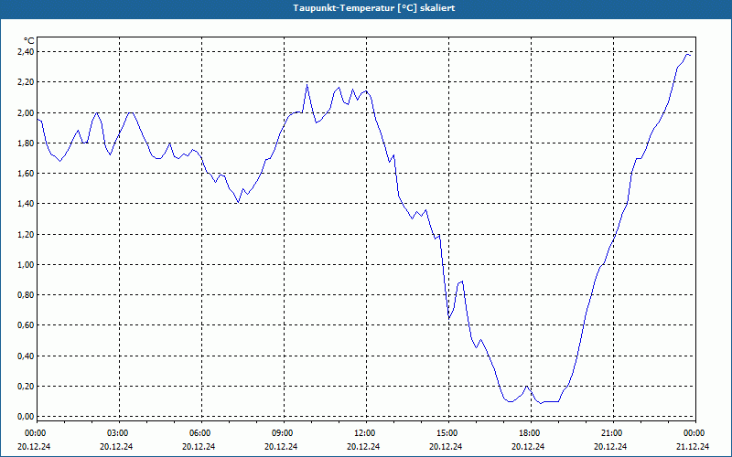Pick the 15:00 time axis label
732x457 pixels.
tap(448, 433)
